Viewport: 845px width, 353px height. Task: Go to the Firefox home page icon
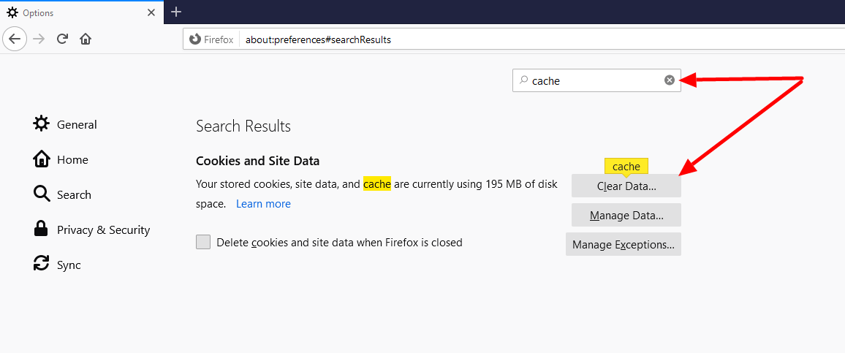coord(85,39)
